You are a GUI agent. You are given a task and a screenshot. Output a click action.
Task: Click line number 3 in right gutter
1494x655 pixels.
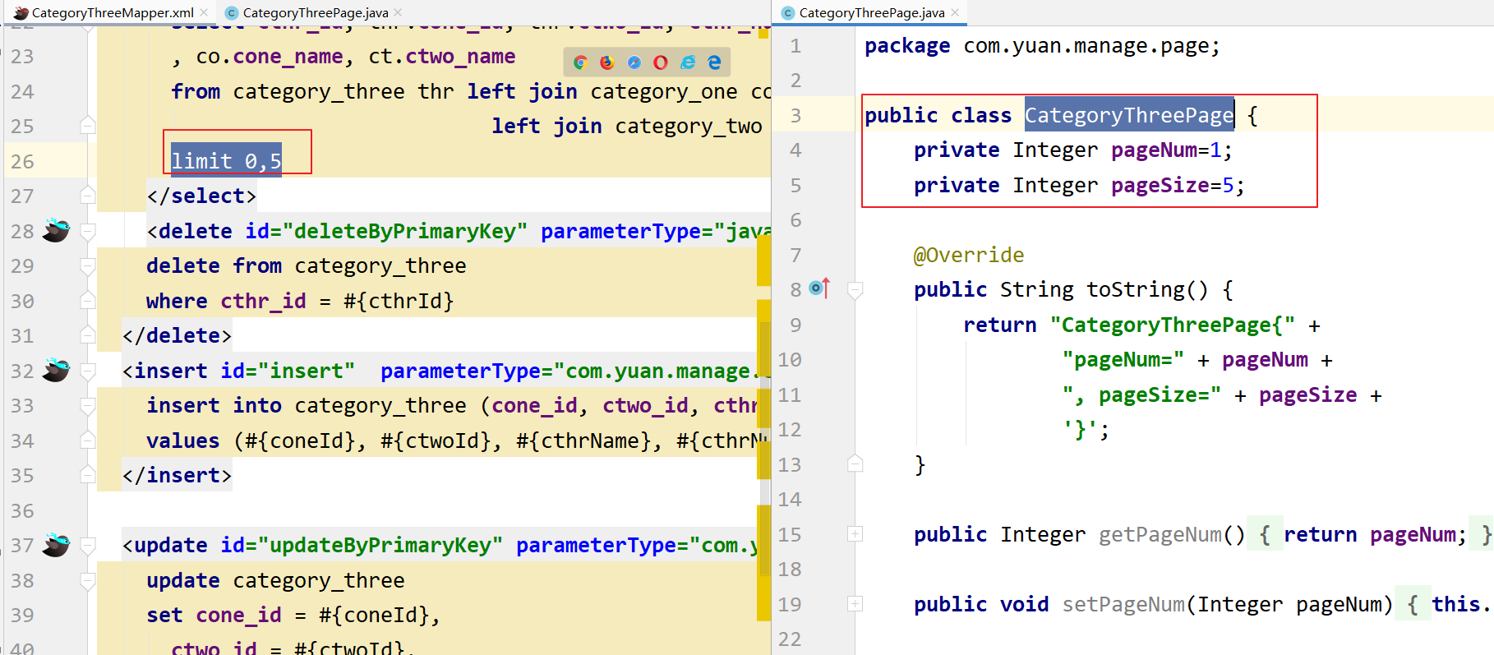795,115
